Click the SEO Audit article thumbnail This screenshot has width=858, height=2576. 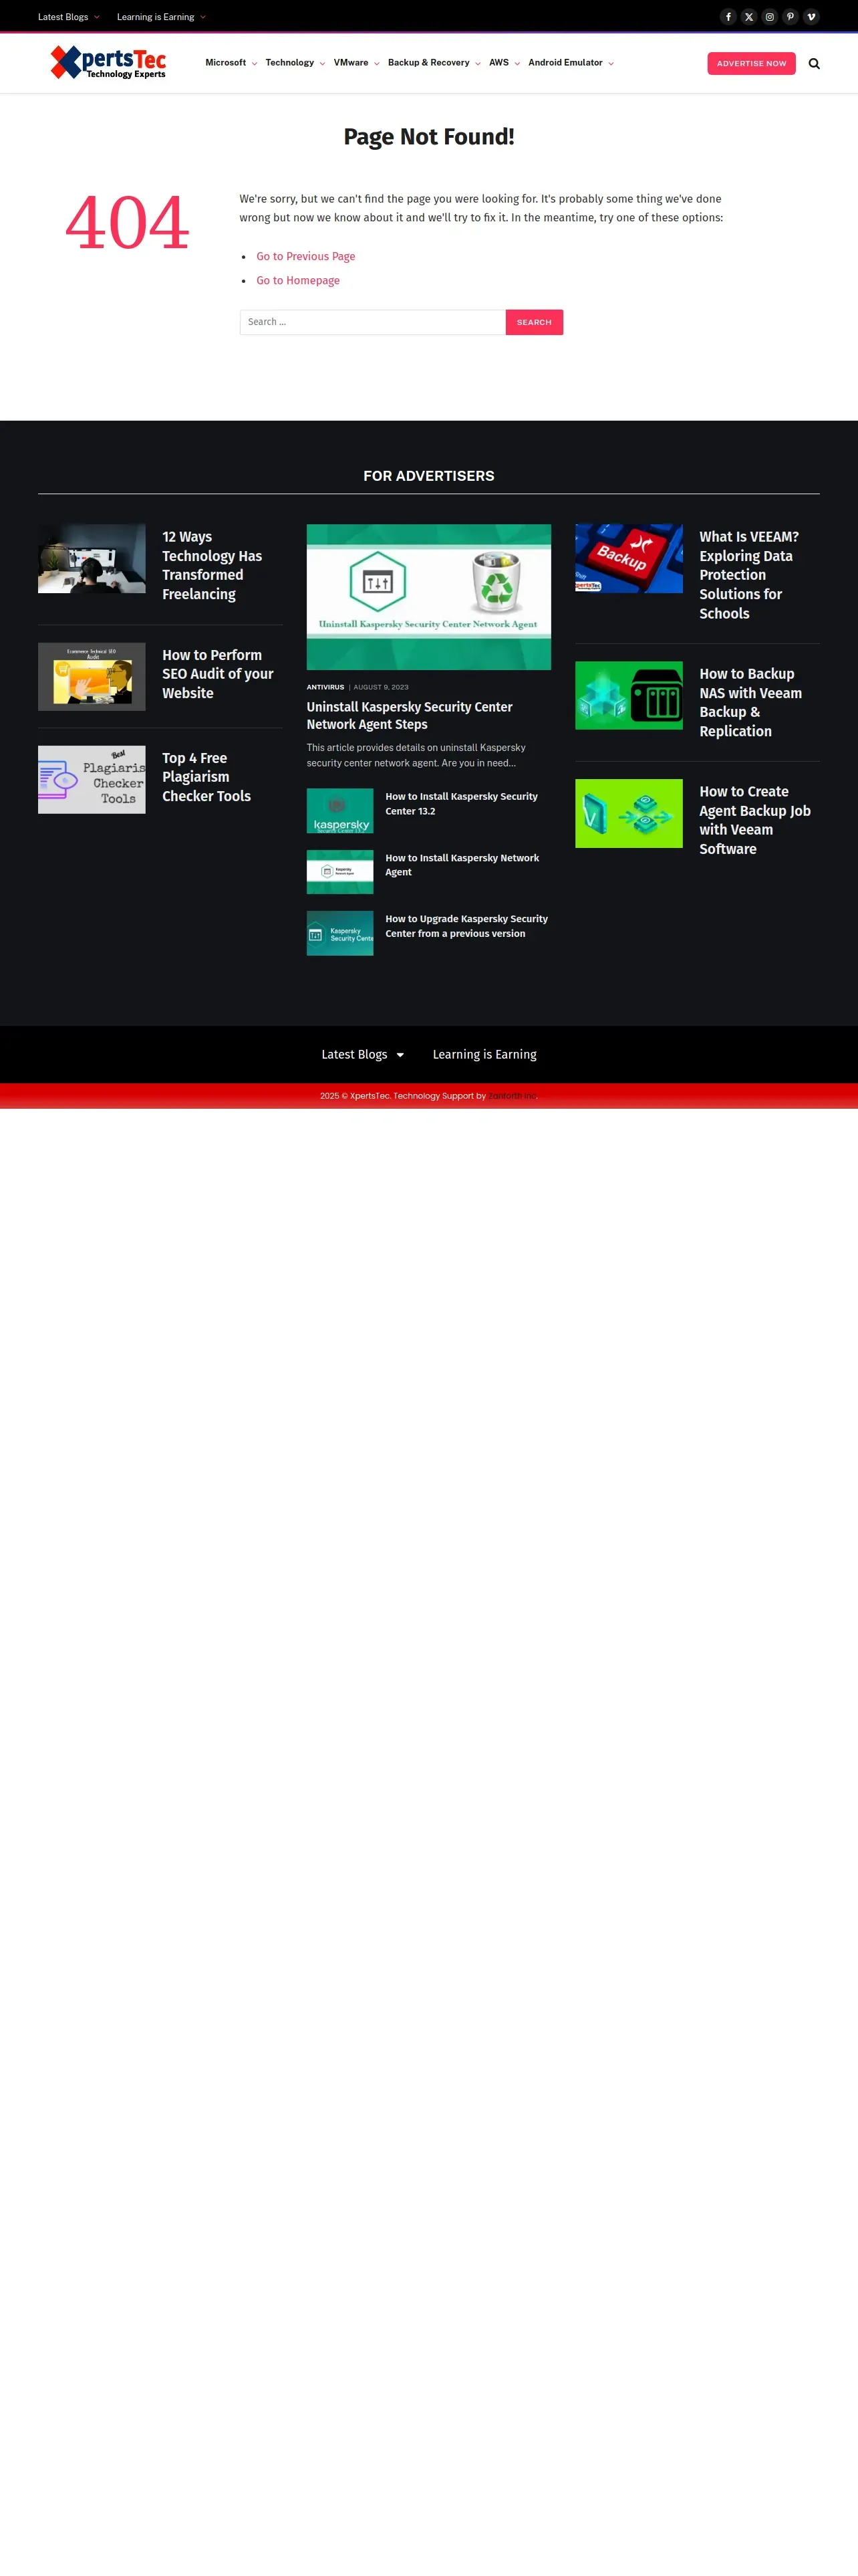92,677
